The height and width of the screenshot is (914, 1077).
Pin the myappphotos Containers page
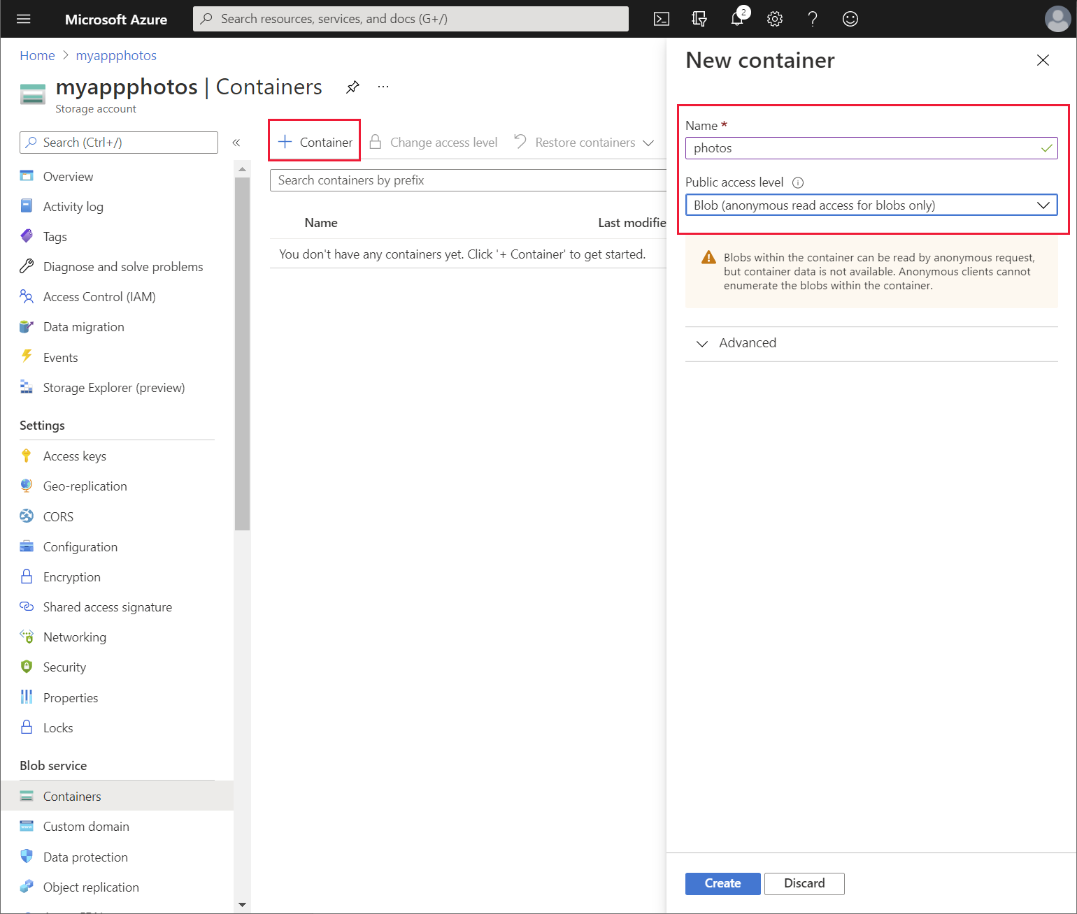click(352, 87)
